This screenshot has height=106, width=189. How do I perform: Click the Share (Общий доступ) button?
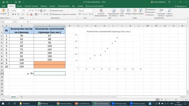pos(180,6)
